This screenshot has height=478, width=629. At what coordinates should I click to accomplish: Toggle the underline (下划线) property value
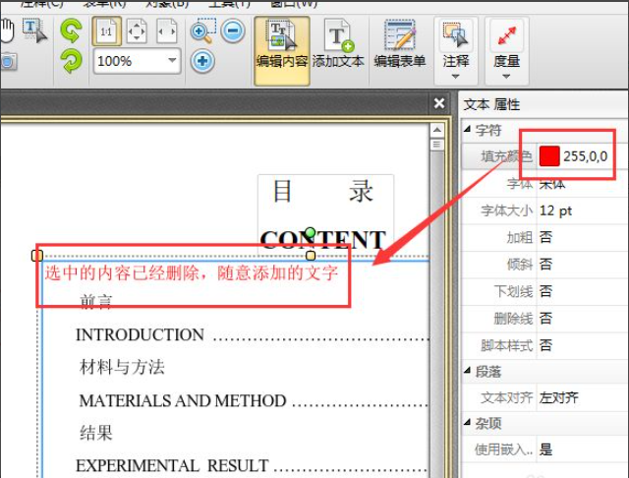(x=545, y=291)
